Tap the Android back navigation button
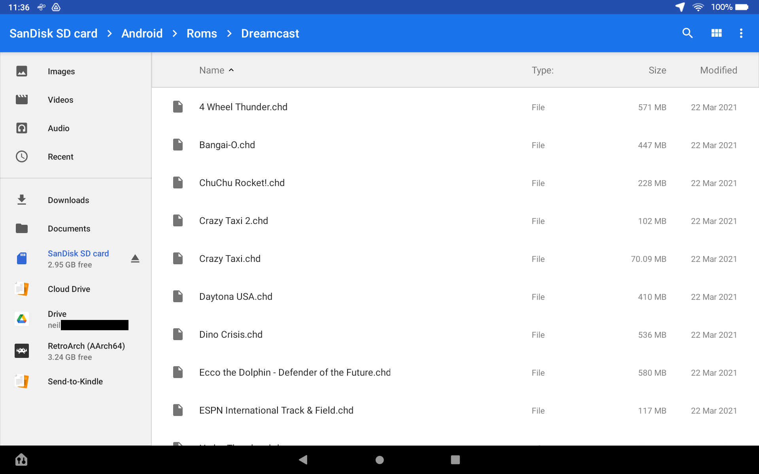Viewport: 759px width, 474px height. pyautogui.click(x=303, y=460)
